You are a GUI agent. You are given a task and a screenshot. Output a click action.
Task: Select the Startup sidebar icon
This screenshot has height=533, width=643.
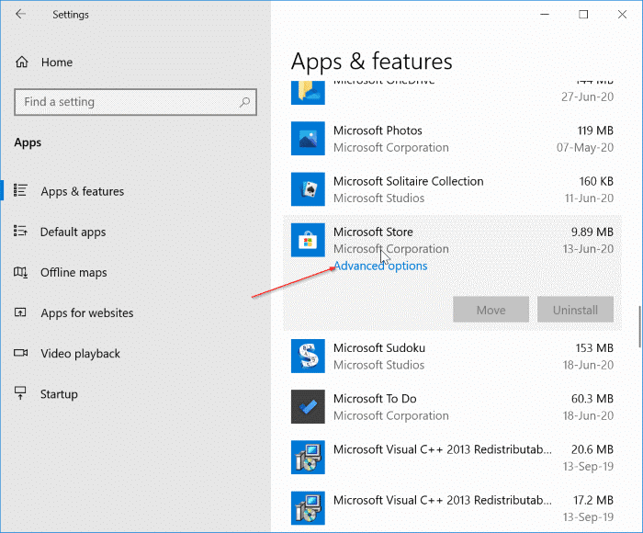[20, 393]
